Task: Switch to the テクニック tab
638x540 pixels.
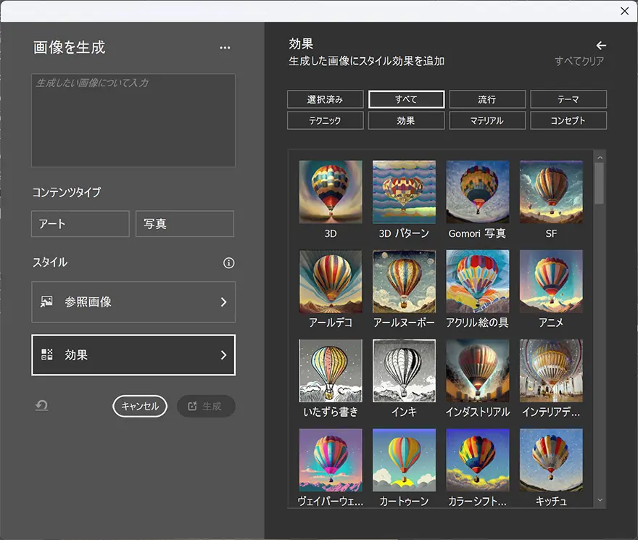Action: coord(325,120)
